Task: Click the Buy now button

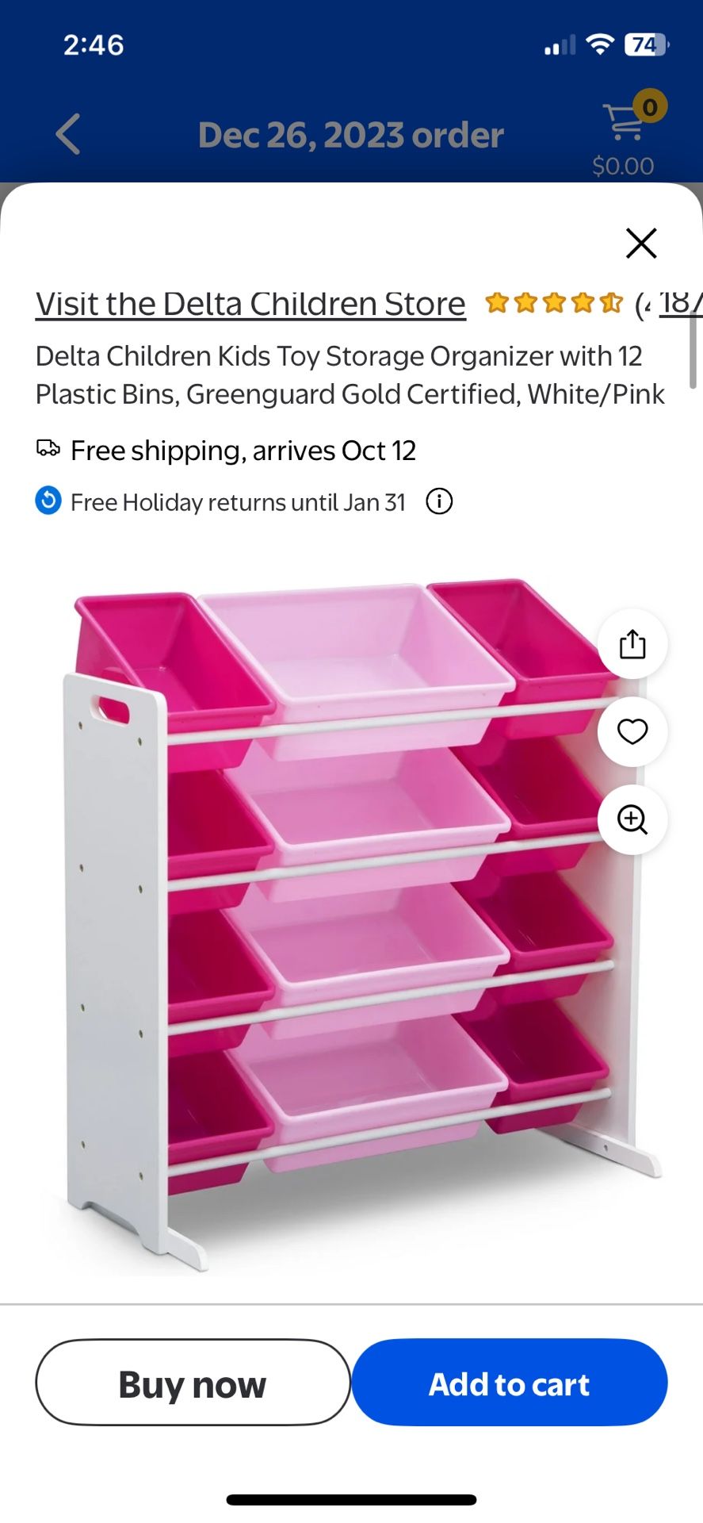Action: (193, 1383)
